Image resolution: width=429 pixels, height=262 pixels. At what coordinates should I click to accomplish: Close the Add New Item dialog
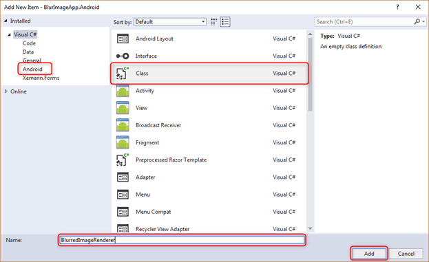418,7
